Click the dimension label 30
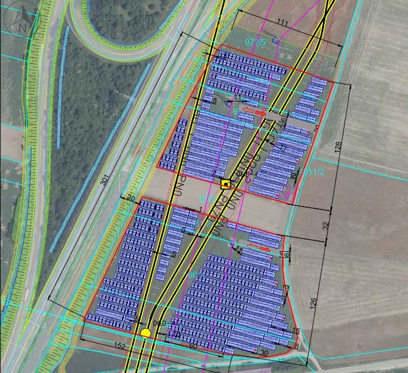 tap(264, 353)
